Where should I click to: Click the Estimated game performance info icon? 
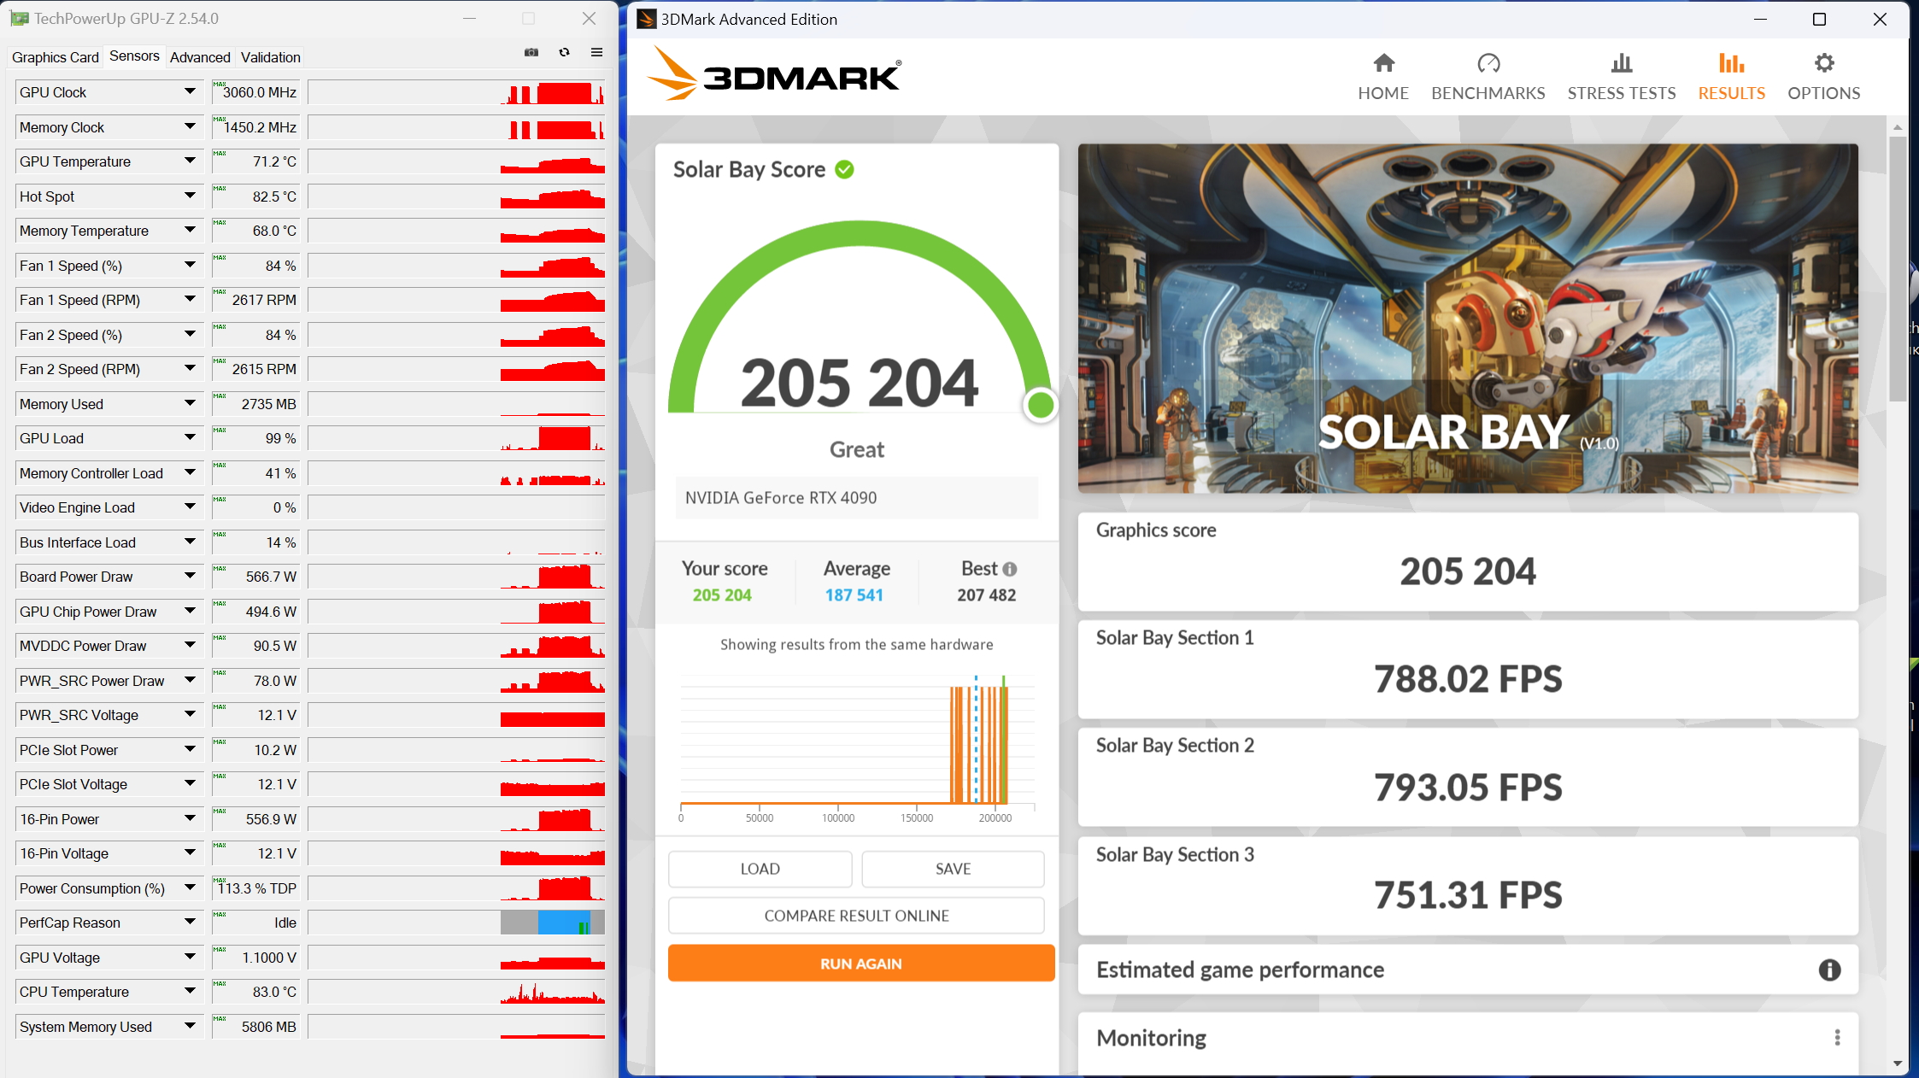(x=1829, y=970)
